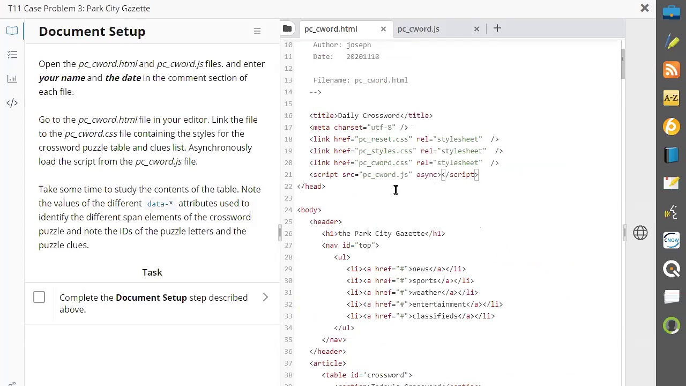The height and width of the screenshot is (386, 686).
Task: Expand the Document Setup task chevron
Action: coord(265,298)
